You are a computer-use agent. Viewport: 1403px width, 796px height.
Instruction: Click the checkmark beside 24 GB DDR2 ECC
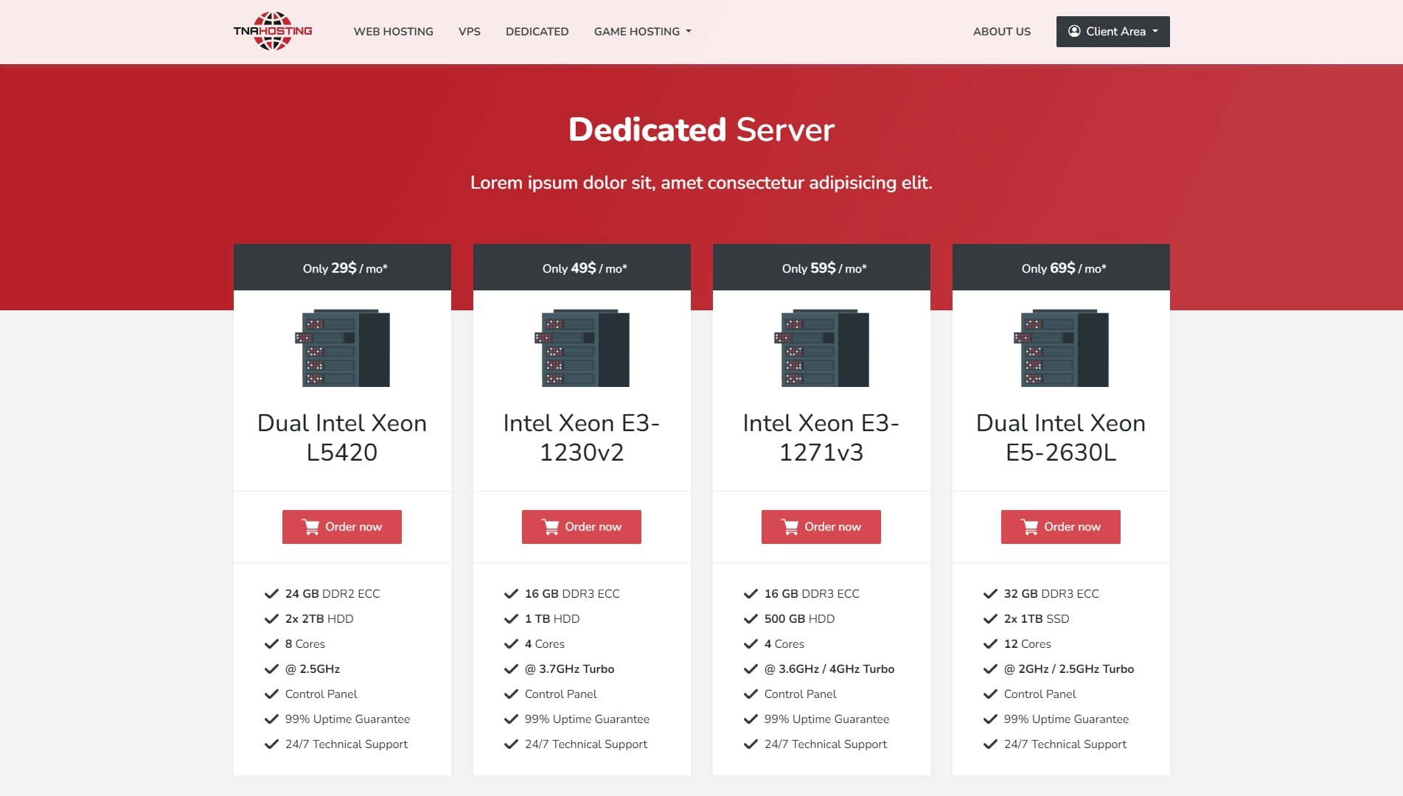(271, 594)
